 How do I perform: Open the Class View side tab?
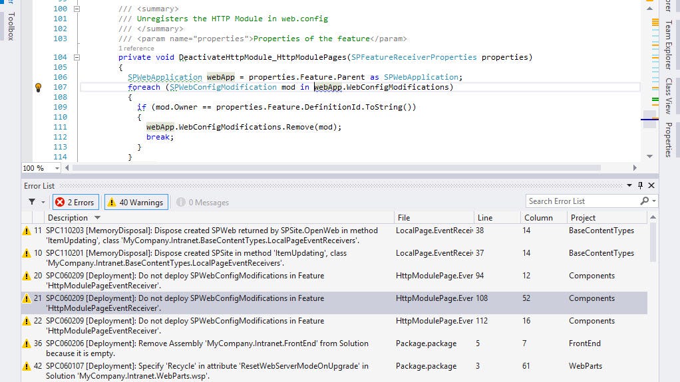point(668,96)
